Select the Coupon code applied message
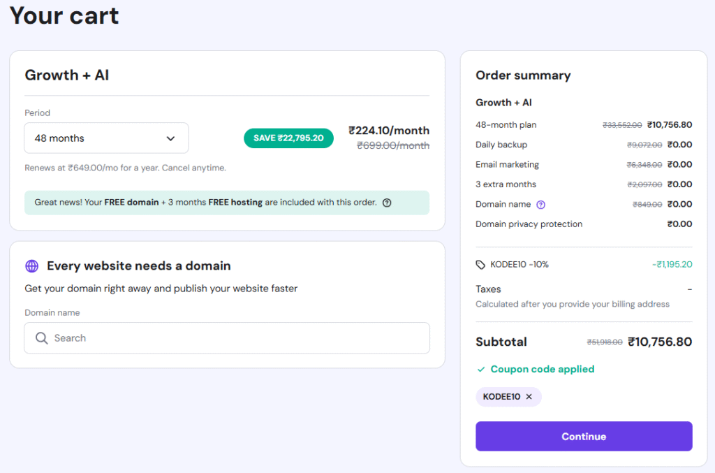Image resolution: width=715 pixels, height=473 pixels. click(542, 369)
